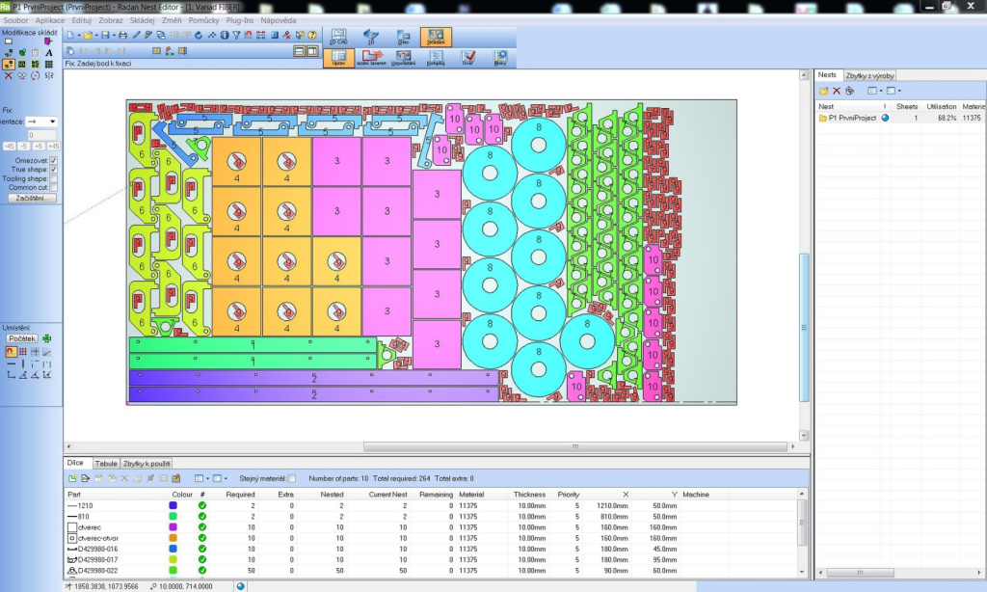Image resolution: width=987 pixels, height=592 pixels.
Task: Click the filter funnel toolbar icon
Action: coord(236,36)
